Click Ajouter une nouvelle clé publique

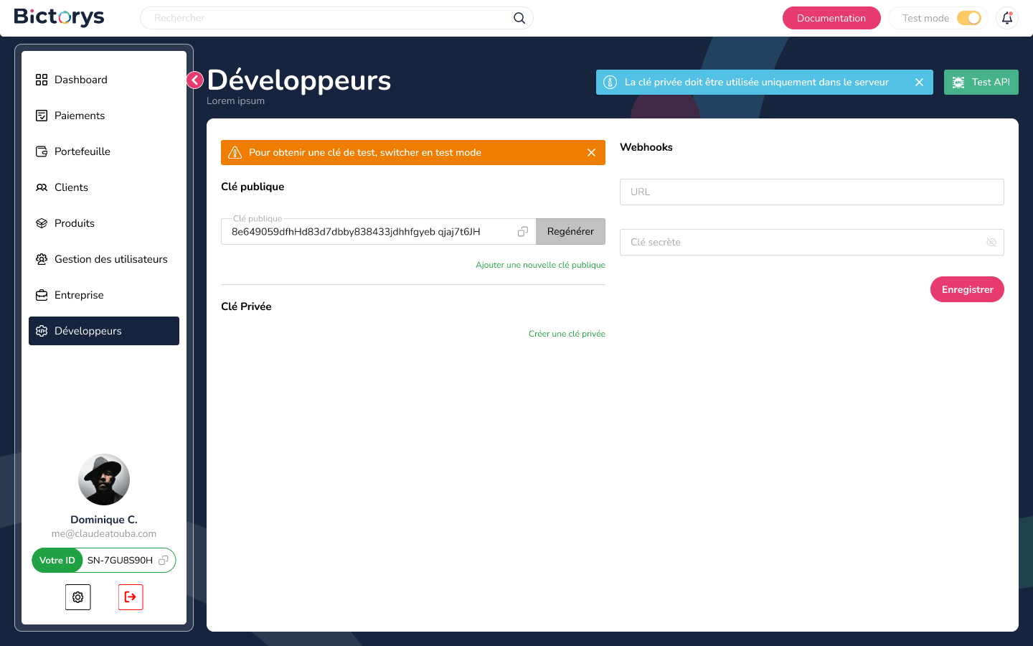[x=541, y=265]
